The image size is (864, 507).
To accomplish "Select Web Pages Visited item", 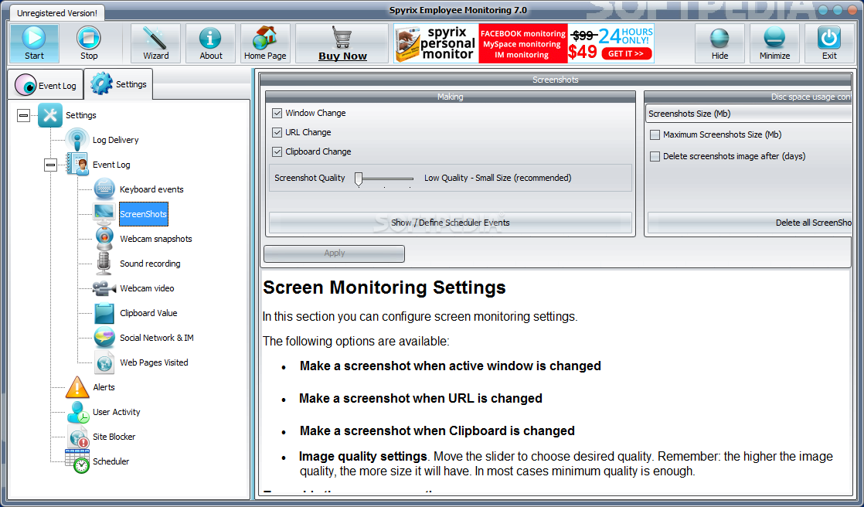I will tap(154, 362).
